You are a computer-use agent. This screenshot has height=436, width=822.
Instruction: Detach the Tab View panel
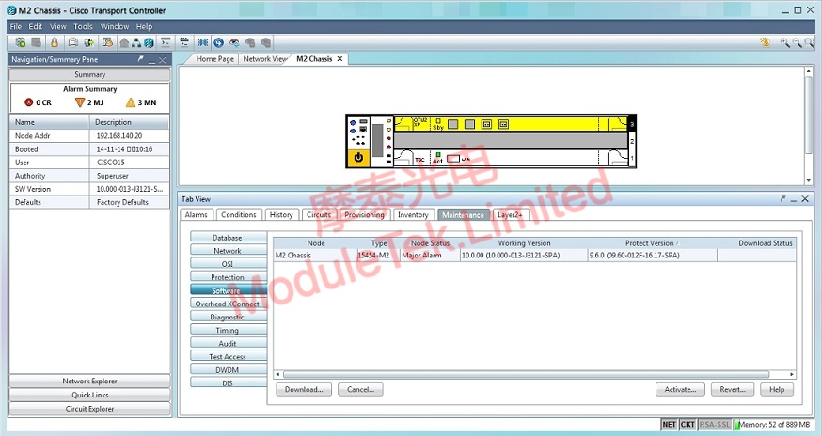click(782, 198)
